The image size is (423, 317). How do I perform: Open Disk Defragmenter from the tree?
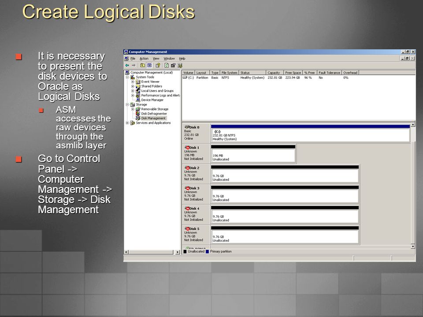pyautogui.click(x=154, y=114)
